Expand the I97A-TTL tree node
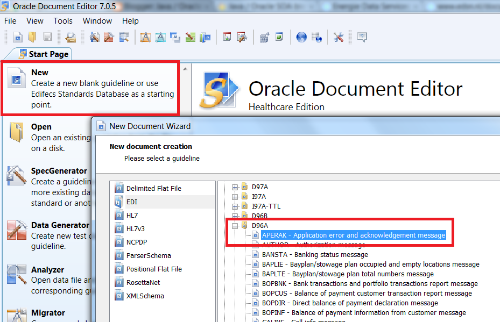The image size is (500, 322). point(235,206)
